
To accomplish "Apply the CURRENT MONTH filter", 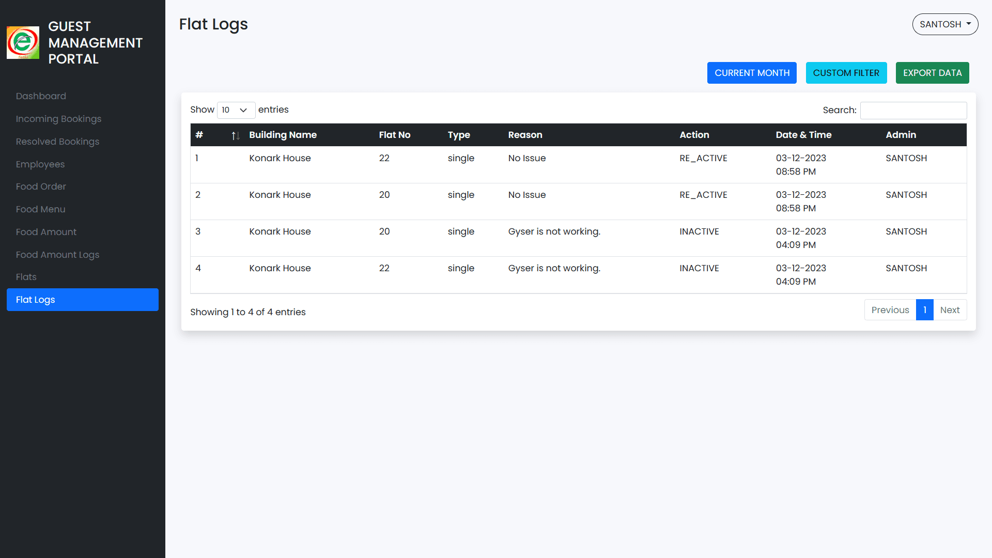I will [752, 72].
